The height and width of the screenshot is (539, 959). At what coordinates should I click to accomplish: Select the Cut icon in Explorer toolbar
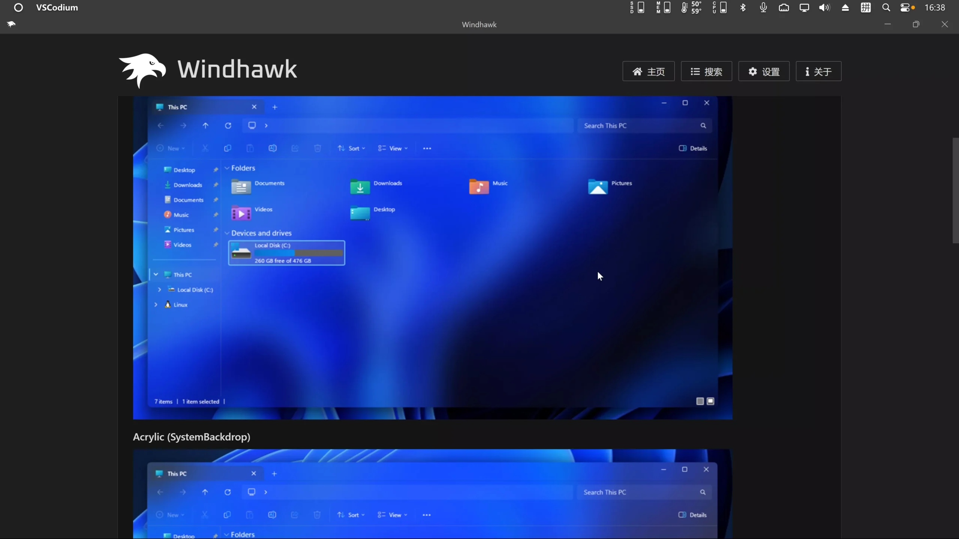point(205,148)
